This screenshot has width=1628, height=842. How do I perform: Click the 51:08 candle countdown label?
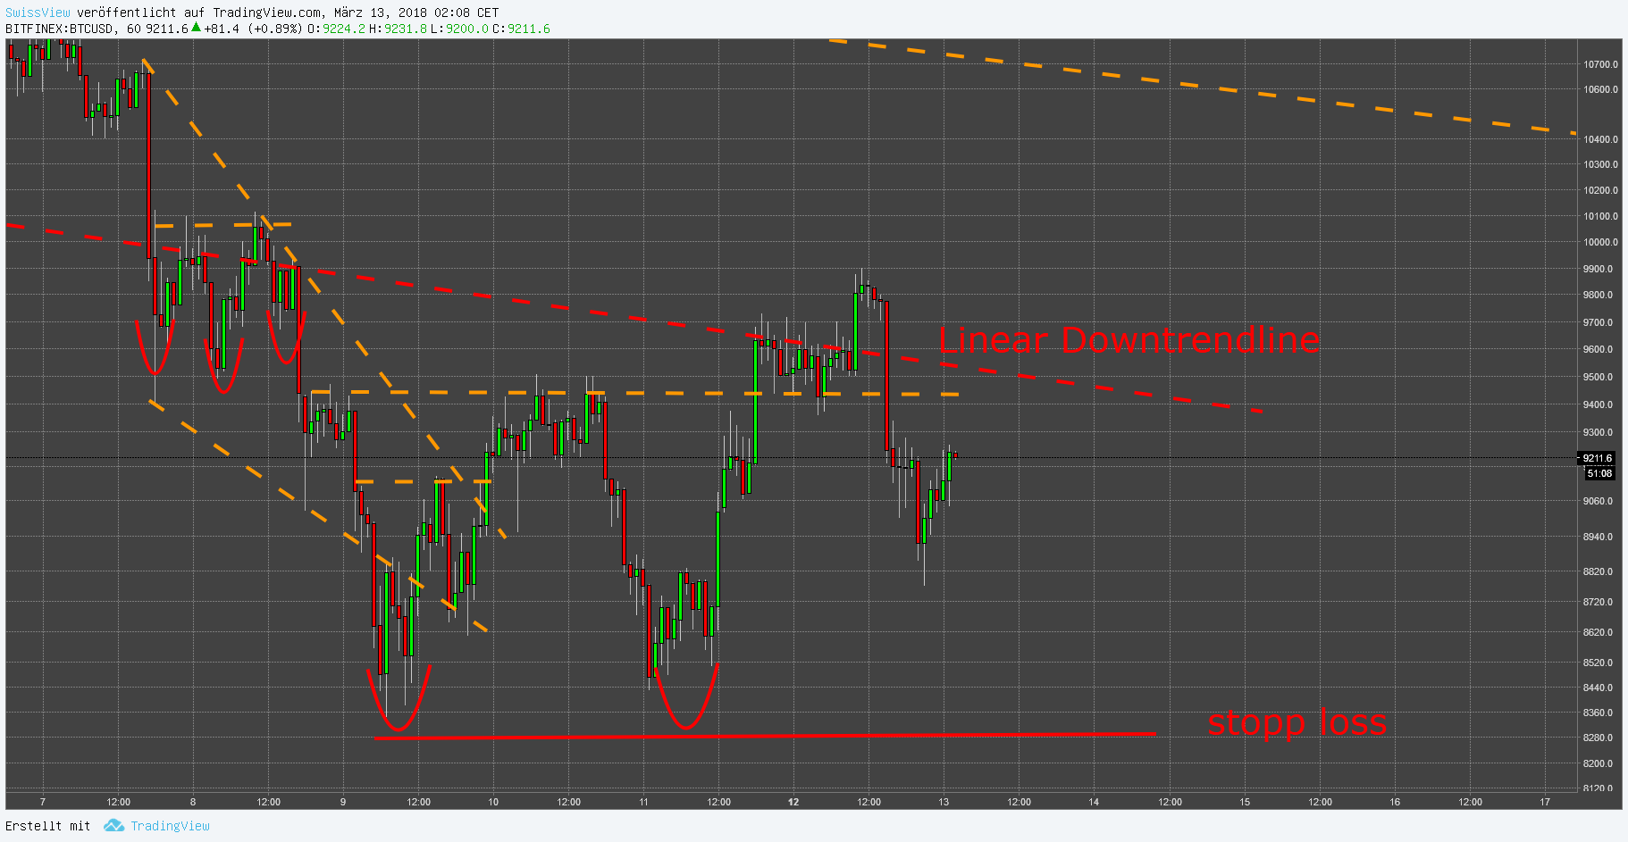1599,473
